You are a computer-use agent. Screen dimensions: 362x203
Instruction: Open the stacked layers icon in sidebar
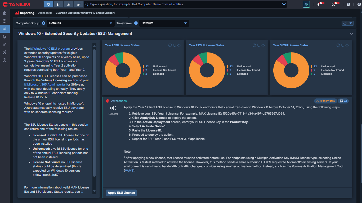tap(5, 37)
